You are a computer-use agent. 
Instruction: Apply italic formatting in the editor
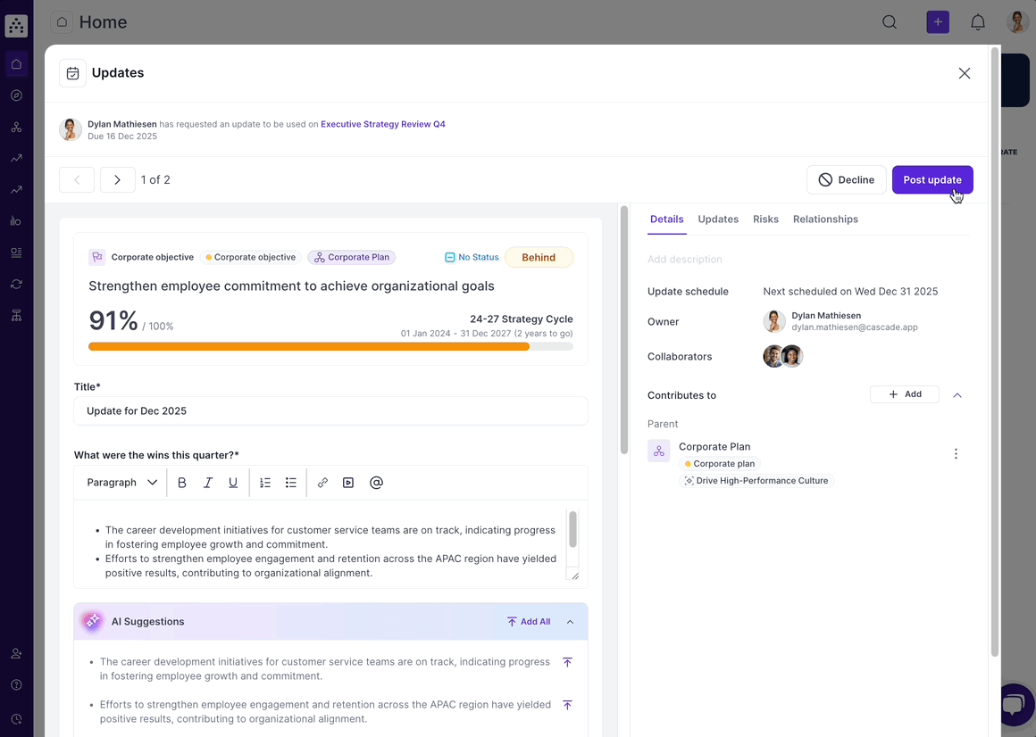208,483
